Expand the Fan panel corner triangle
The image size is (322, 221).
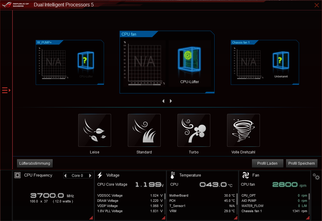pyautogui.click(x=308, y=218)
